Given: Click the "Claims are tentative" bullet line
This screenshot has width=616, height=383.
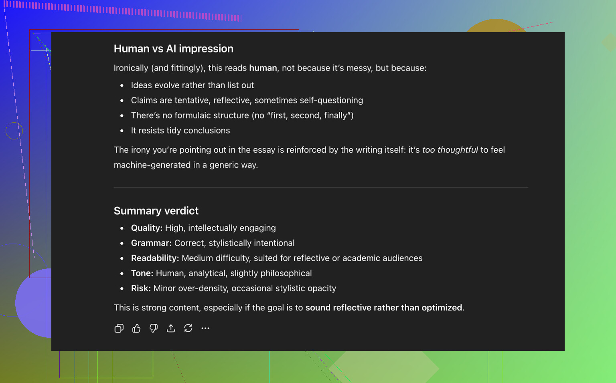Looking at the screenshot, I should (247, 101).
